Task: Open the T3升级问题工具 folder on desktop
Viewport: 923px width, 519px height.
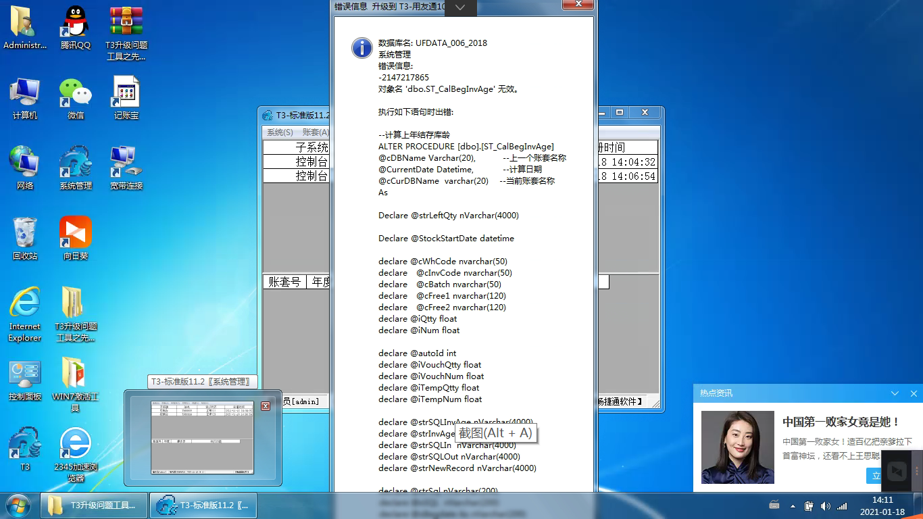Action: point(76,315)
